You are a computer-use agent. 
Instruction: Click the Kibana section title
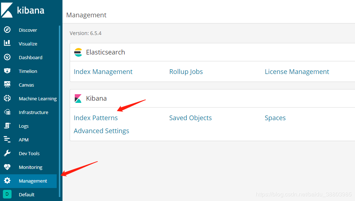[96, 99]
